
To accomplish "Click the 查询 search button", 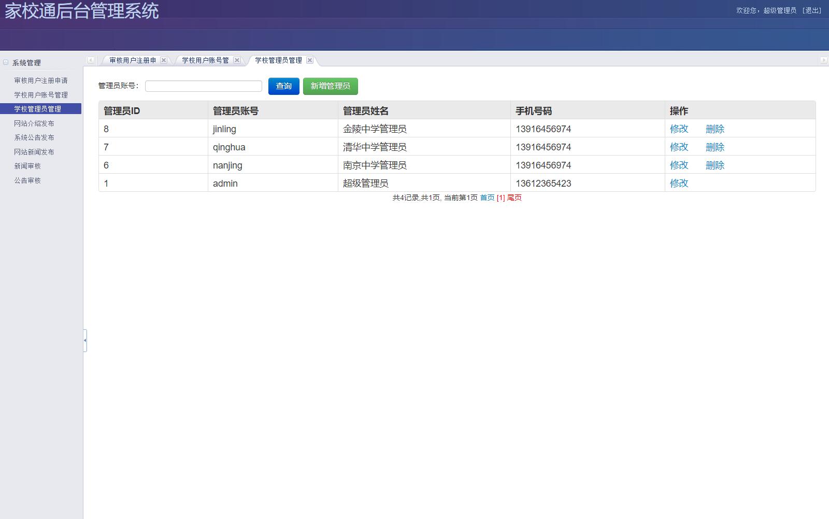I will [x=283, y=86].
